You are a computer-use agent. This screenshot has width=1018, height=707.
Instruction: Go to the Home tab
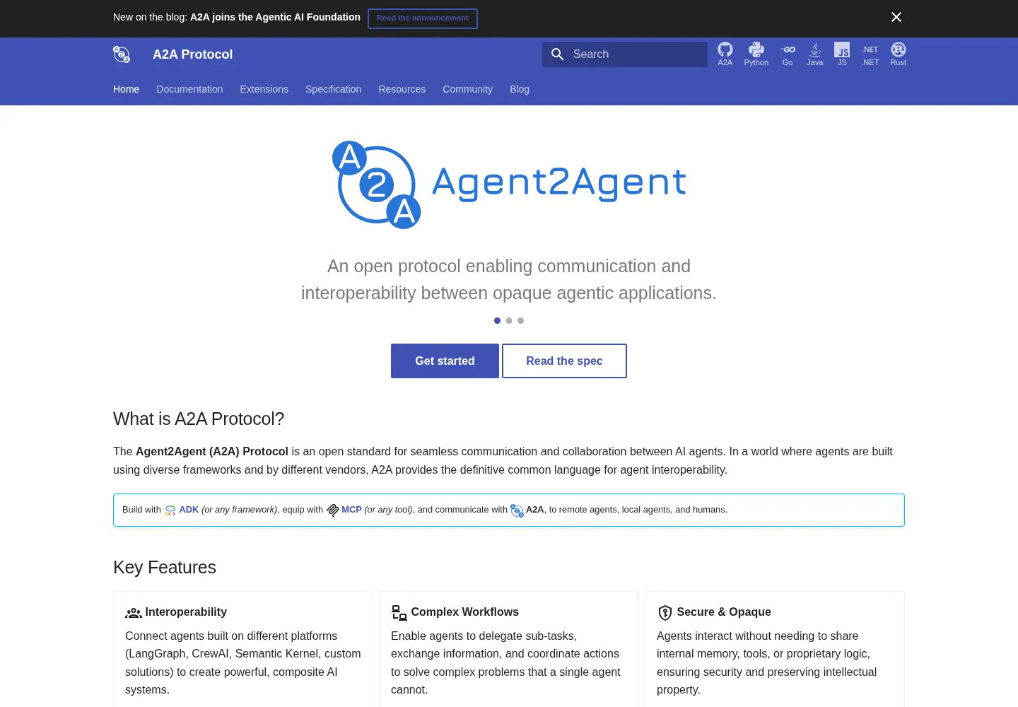pos(126,89)
